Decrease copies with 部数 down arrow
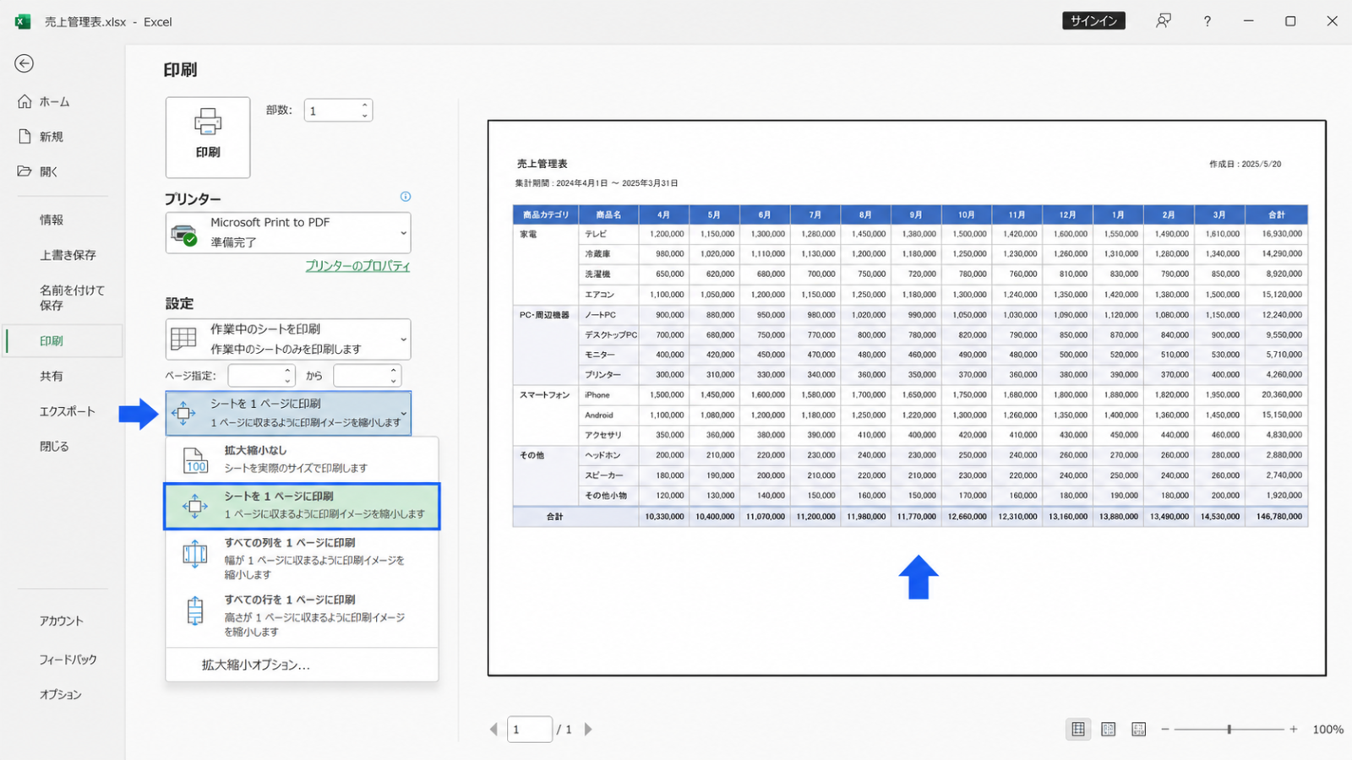Image resolution: width=1352 pixels, height=760 pixels. point(365,116)
